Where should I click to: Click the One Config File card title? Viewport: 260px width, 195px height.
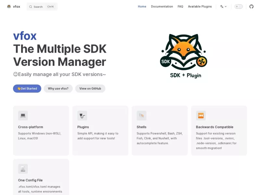coord(30,180)
